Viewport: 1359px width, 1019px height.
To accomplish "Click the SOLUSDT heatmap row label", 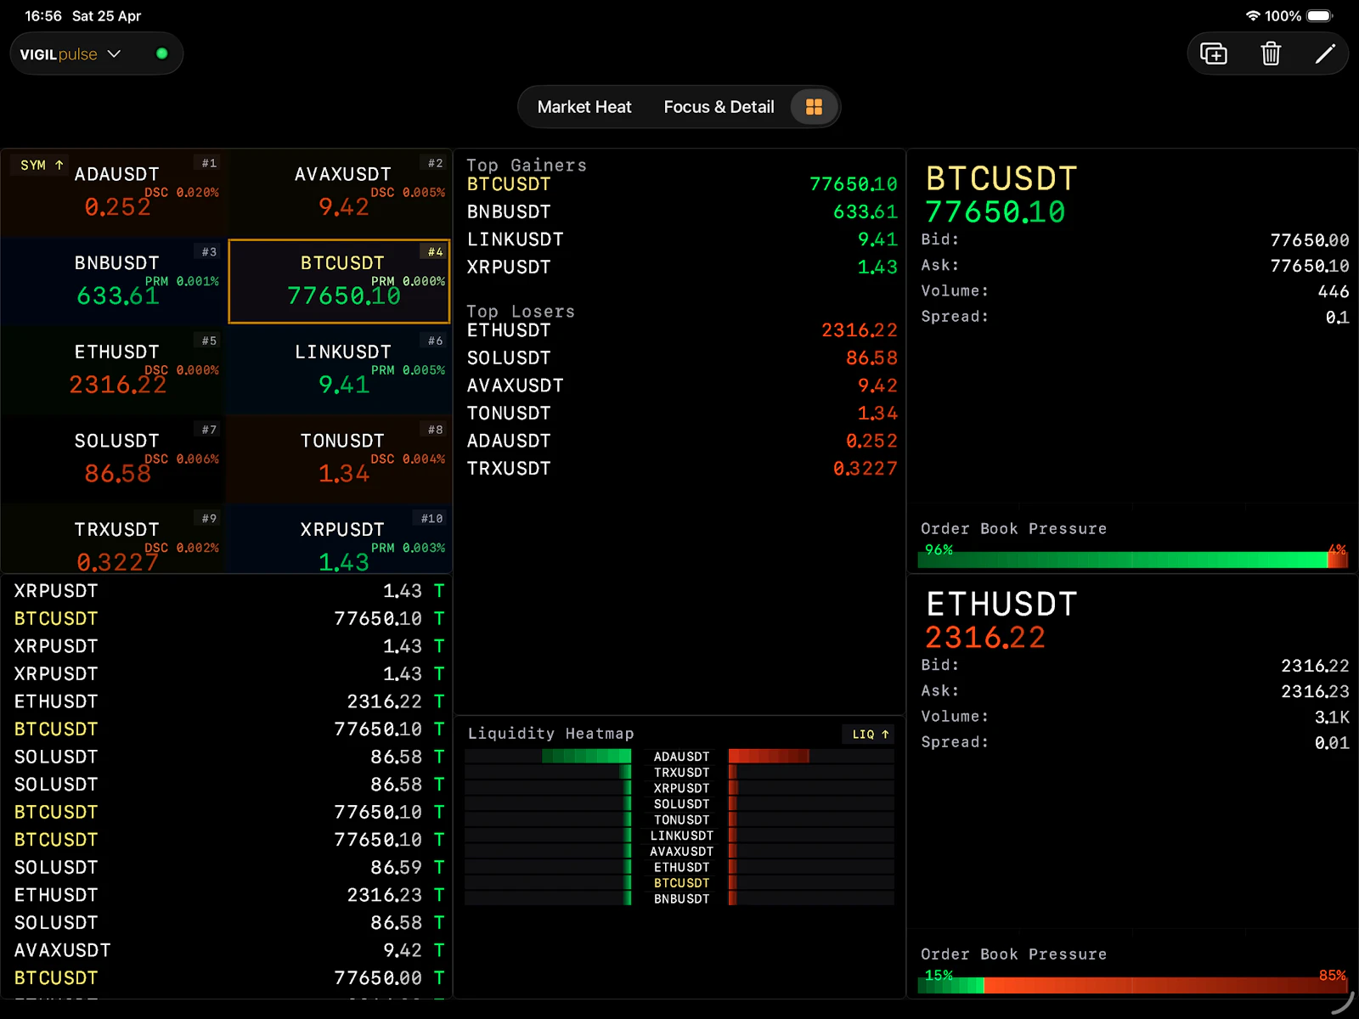I will click(x=681, y=803).
